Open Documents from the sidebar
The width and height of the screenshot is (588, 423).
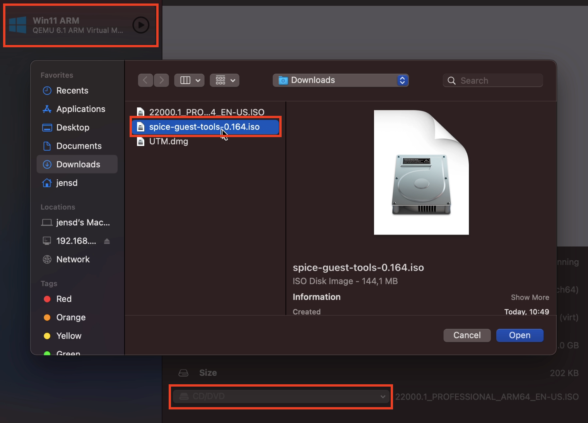(x=79, y=146)
